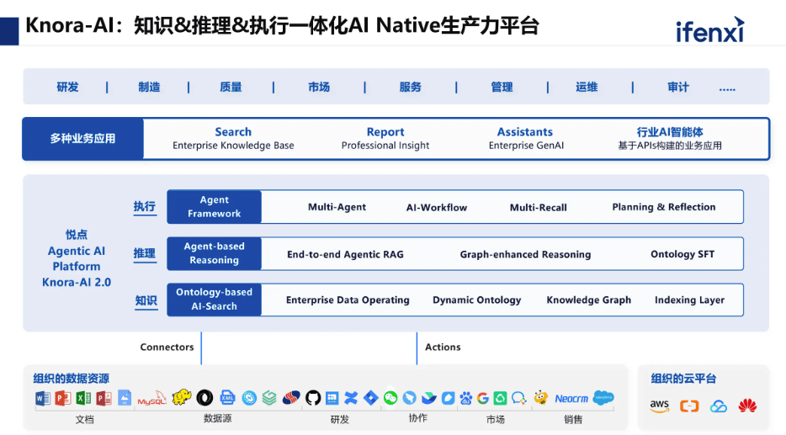Click the Salesforce cloud icon
This screenshot has height=435, width=786.
pyautogui.click(x=603, y=397)
